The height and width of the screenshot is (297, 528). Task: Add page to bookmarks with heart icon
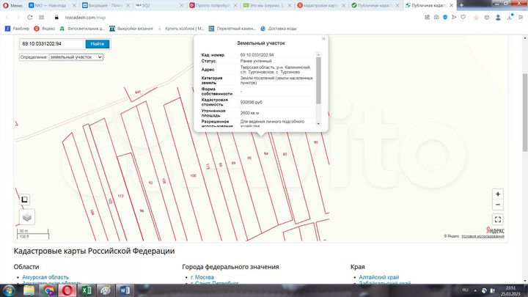click(x=463, y=17)
